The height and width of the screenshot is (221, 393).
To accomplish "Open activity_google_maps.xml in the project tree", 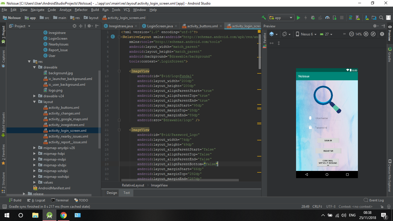I will 68,119.
